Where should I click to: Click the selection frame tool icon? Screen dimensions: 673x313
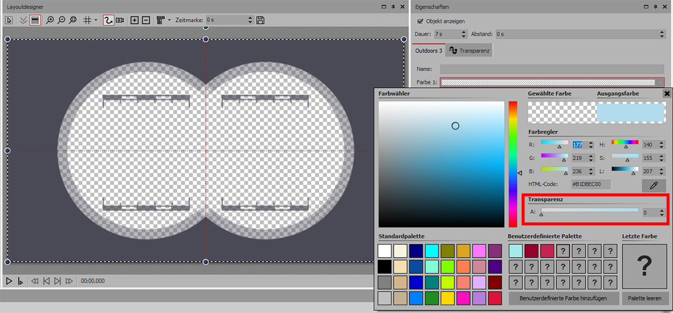[x=9, y=20]
